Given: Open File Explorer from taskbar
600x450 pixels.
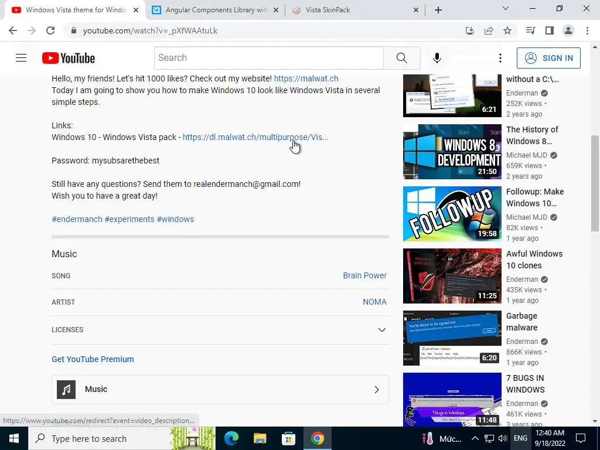Looking at the screenshot, I should point(260,438).
